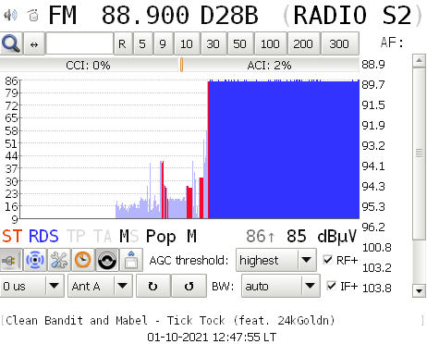427x344 pixels.
Task: Tune to AF frequency 103.8
Action: [x=376, y=289]
